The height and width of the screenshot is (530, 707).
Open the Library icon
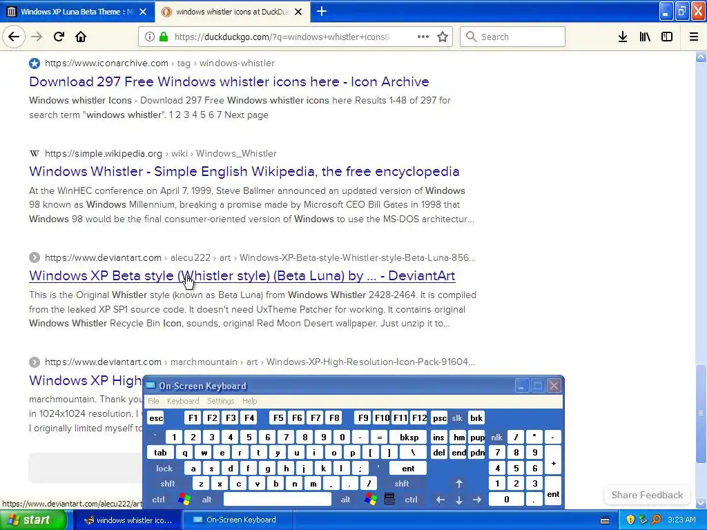tap(645, 37)
